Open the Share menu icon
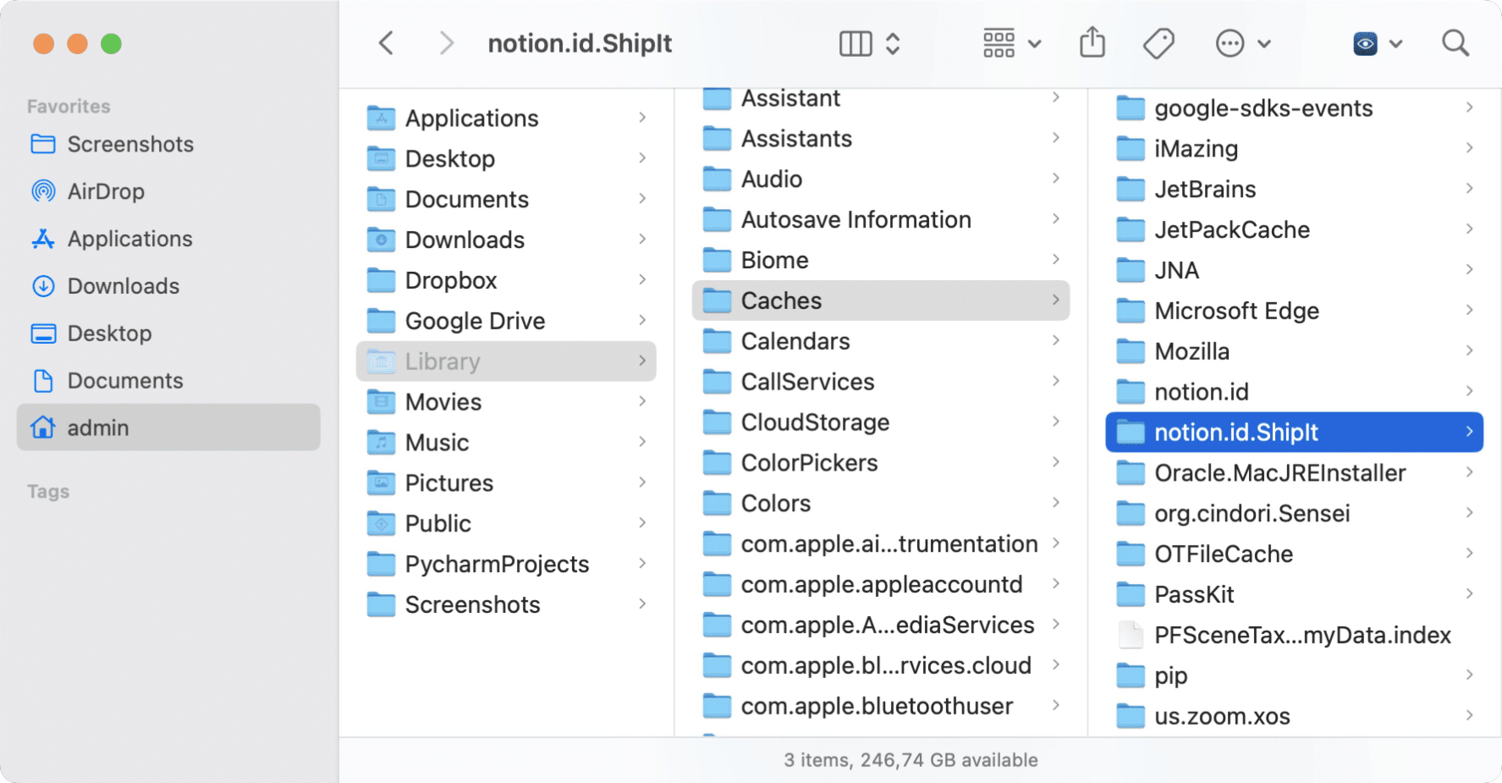 (1092, 42)
